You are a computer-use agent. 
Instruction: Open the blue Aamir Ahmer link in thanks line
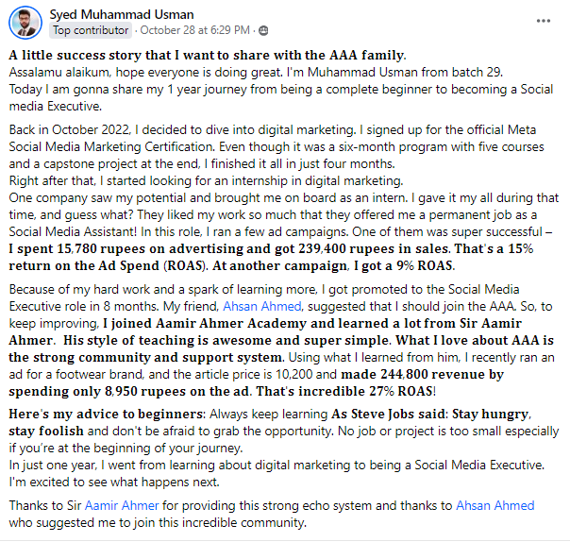tap(116, 506)
